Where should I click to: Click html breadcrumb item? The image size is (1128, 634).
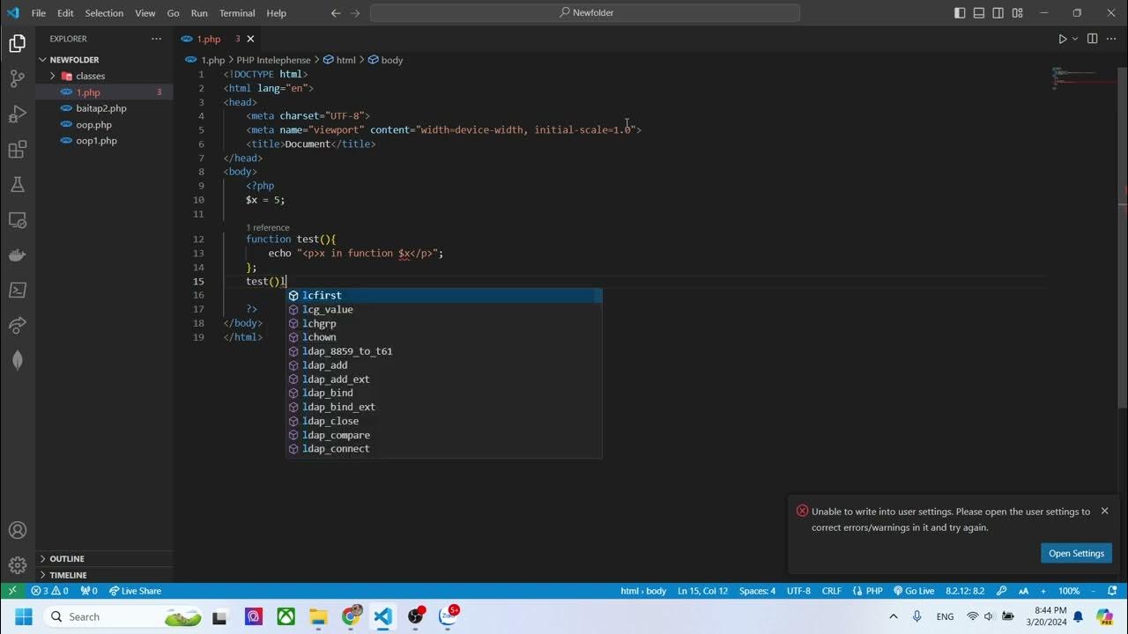coord(340,60)
